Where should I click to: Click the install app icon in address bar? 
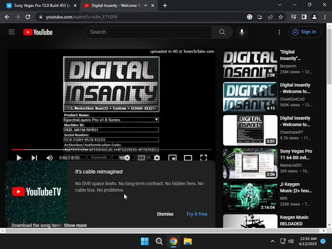point(260,17)
